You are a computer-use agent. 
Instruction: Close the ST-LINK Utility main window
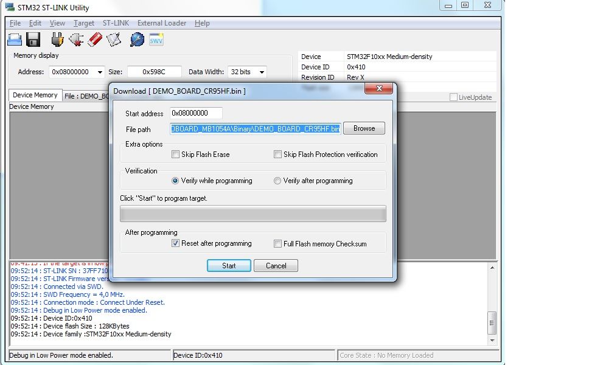(487, 5)
